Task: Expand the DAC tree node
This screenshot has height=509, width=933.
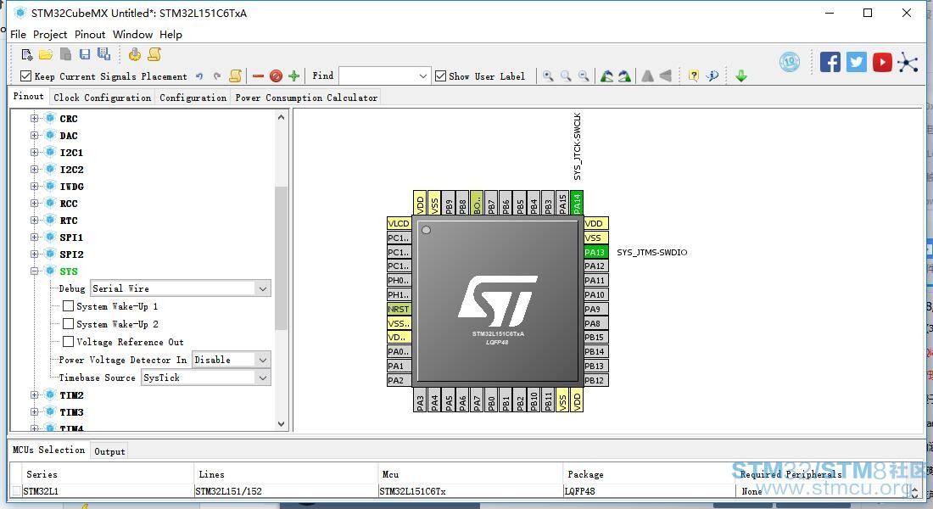Action: [35, 135]
